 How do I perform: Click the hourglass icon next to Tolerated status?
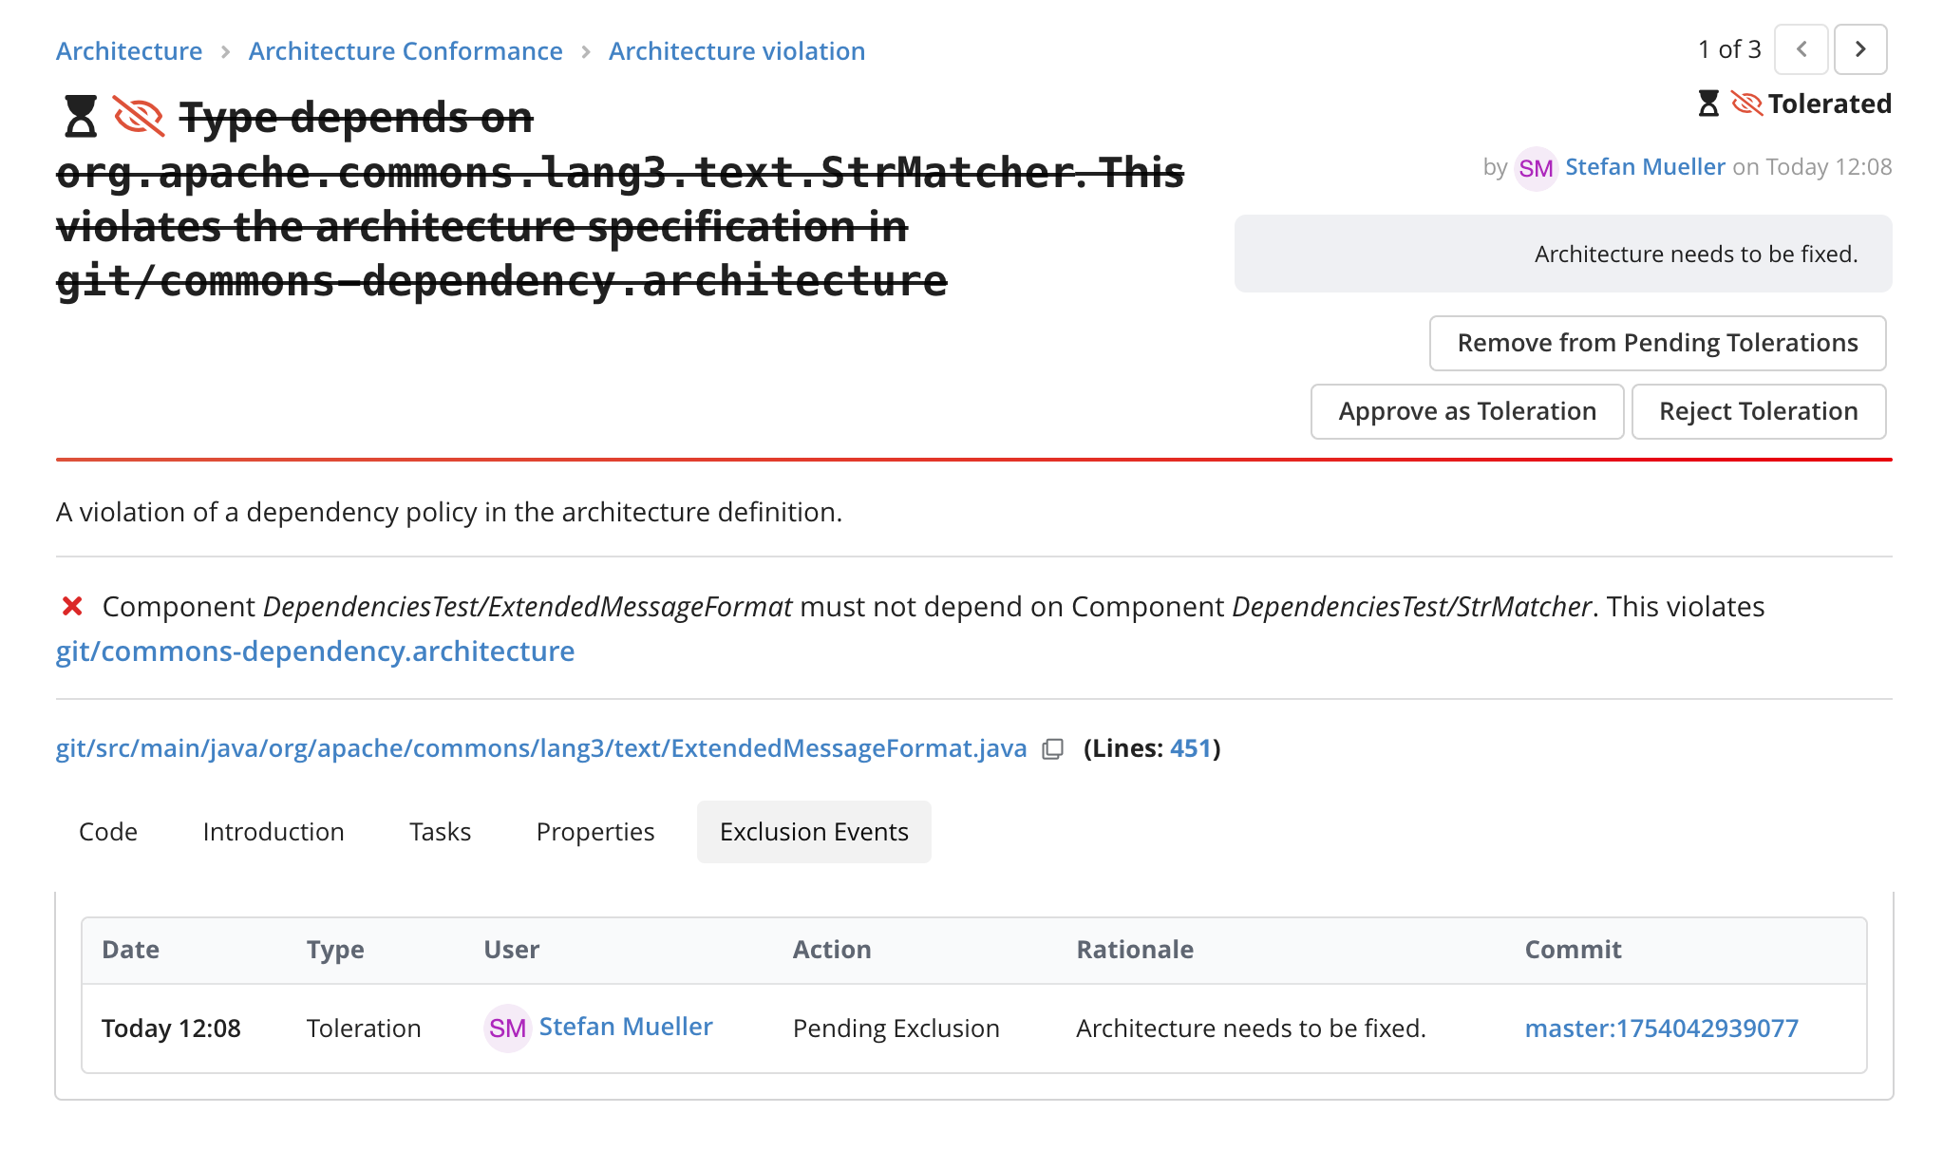tap(1708, 104)
